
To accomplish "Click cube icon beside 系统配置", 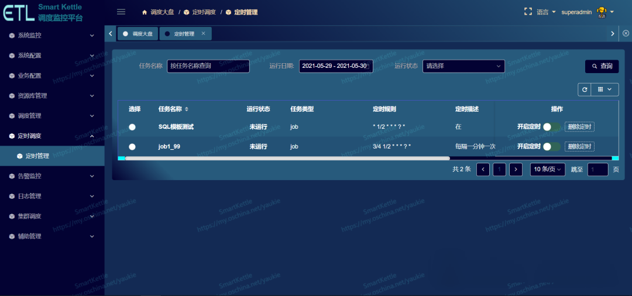I will (x=12, y=56).
